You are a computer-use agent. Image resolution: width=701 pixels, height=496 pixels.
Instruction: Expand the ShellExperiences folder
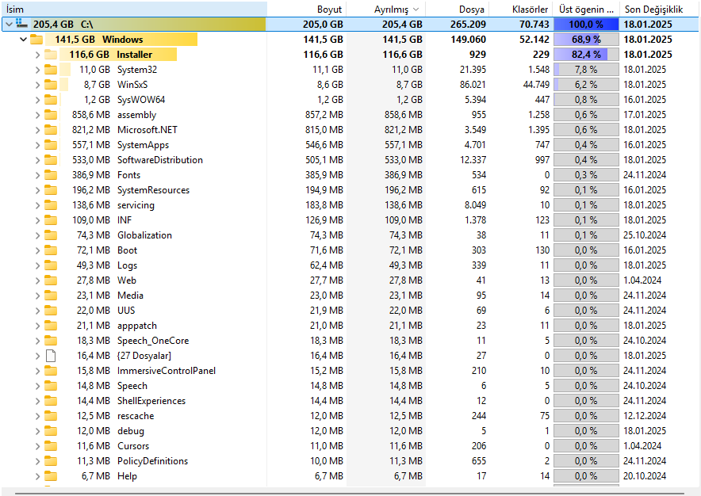pyautogui.click(x=37, y=401)
